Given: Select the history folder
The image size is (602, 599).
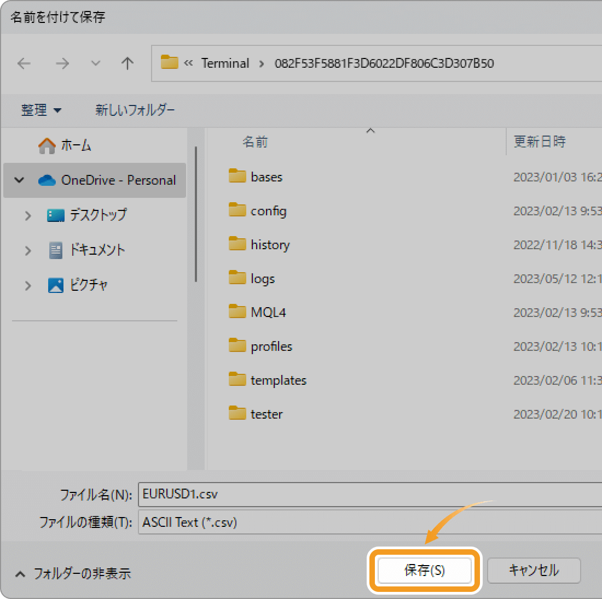Looking at the screenshot, I should click(x=270, y=245).
